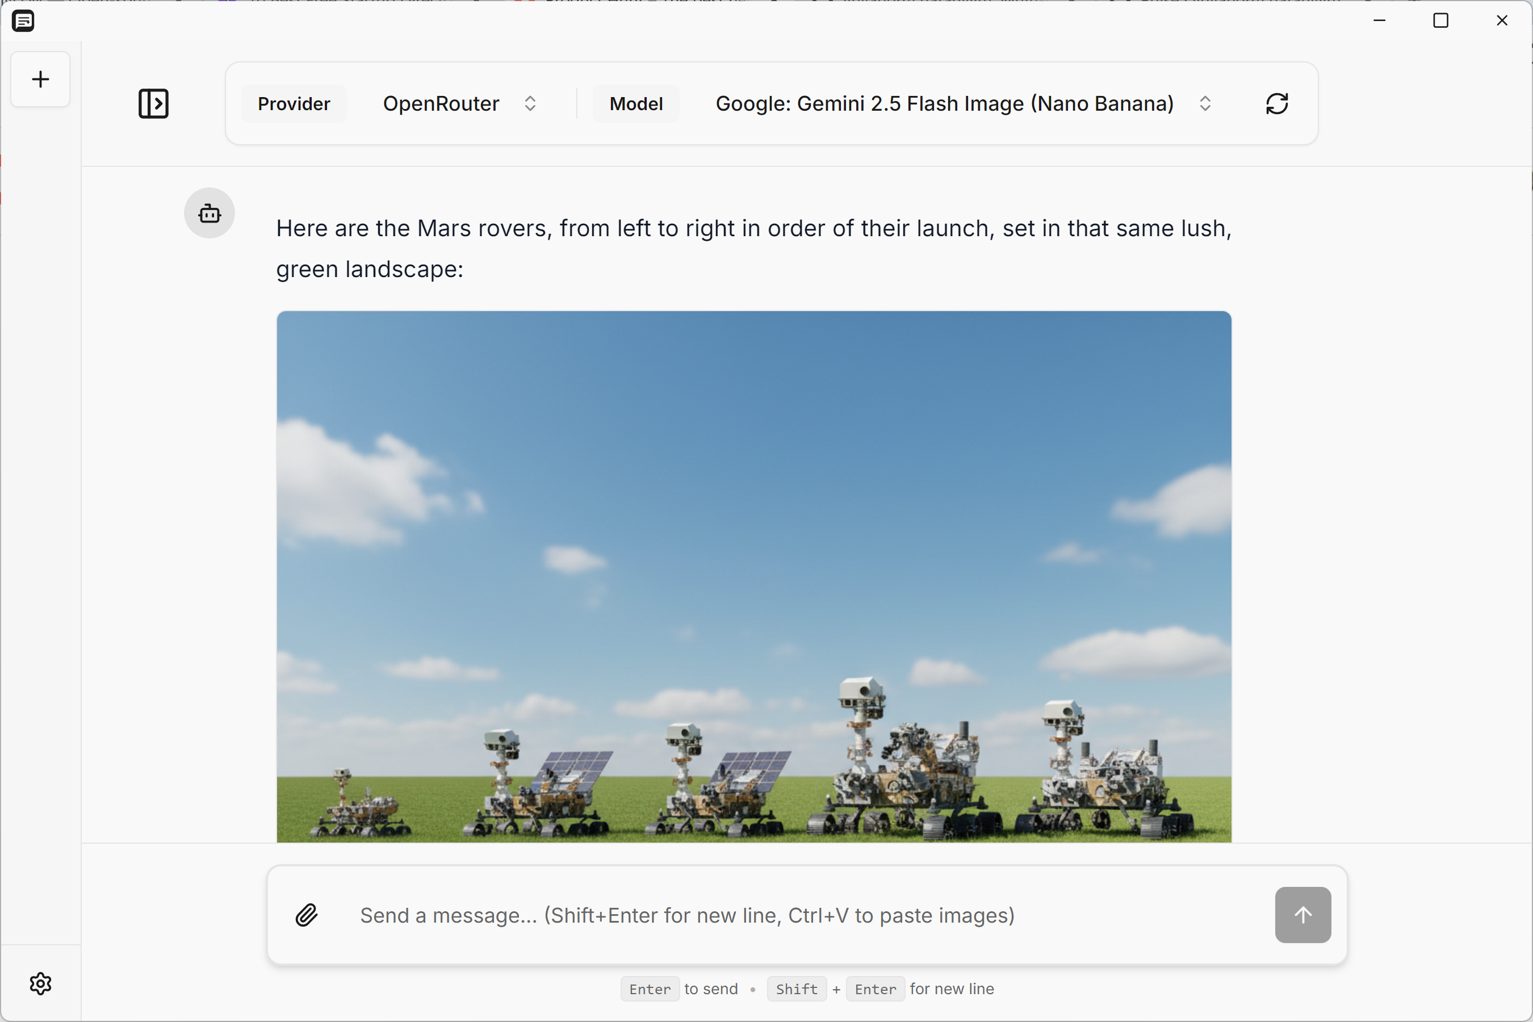The image size is (1533, 1022).
Task: Open settings with the gear icon
Action: click(40, 984)
